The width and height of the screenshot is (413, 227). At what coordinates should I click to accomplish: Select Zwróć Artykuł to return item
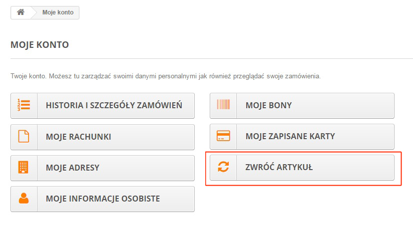302,168
